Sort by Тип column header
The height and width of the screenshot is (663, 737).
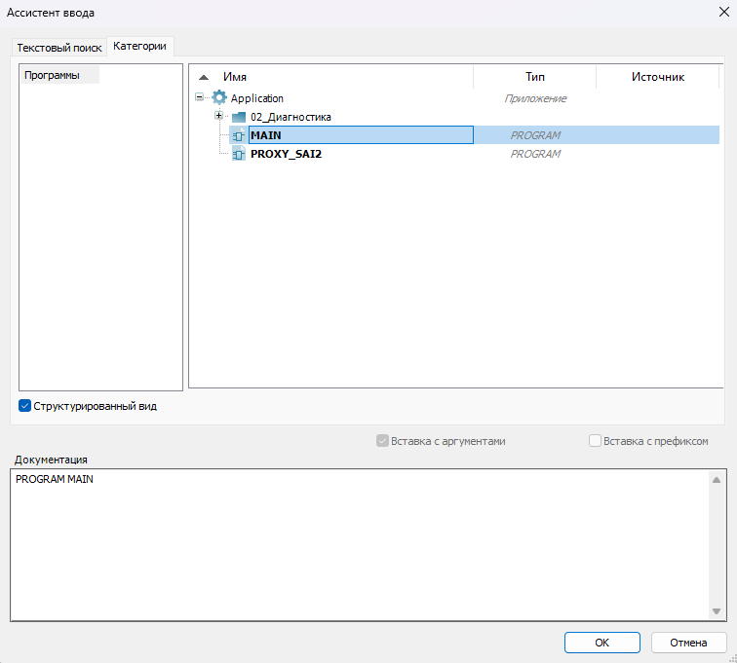tap(534, 77)
